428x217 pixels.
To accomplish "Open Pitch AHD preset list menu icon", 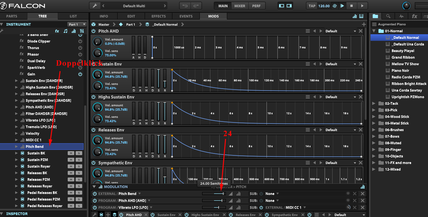I will pyautogui.click(x=308, y=31).
